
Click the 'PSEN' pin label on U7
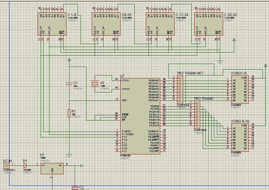tap(125, 115)
